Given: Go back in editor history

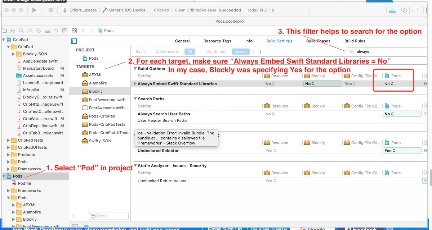Looking at the screenshot, I should (83, 31).
